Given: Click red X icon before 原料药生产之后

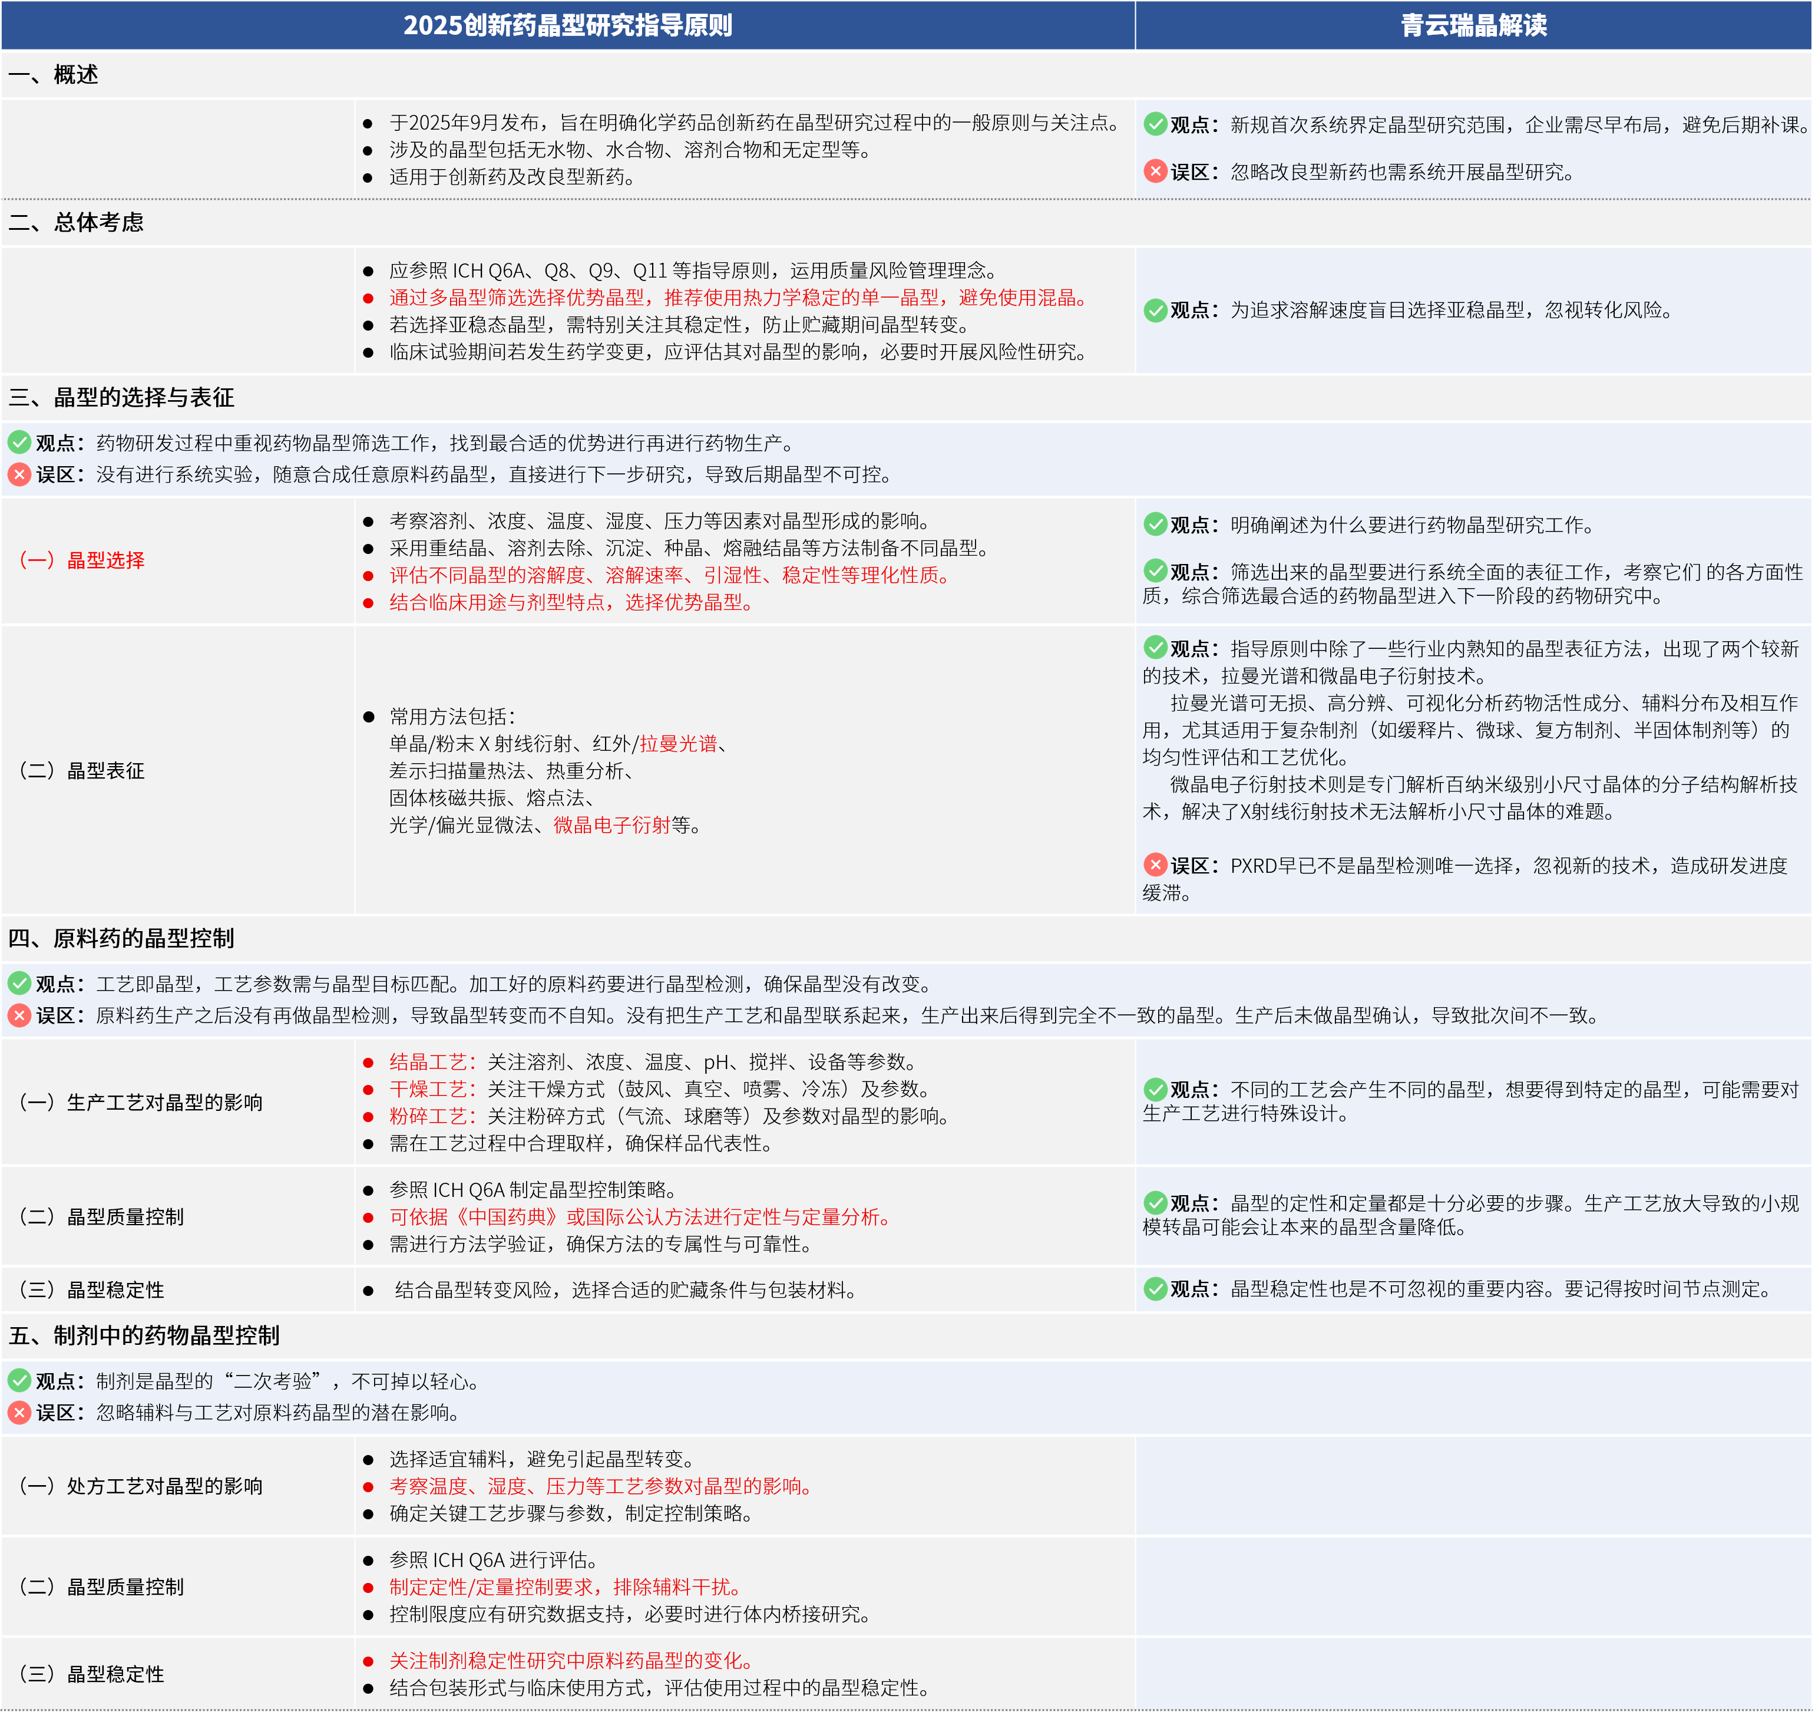Looking at the screenshot, I should 19,1015.
